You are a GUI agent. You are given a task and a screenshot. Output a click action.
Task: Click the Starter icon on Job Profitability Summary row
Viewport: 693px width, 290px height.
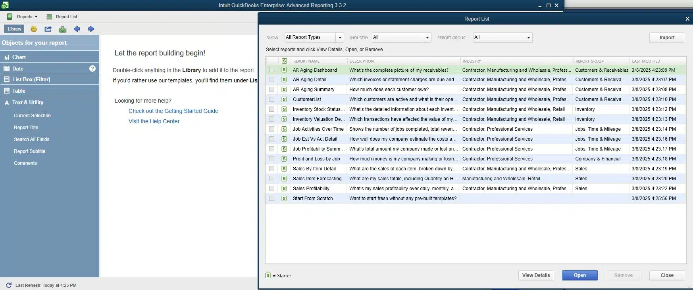click(x=284, y=149)
